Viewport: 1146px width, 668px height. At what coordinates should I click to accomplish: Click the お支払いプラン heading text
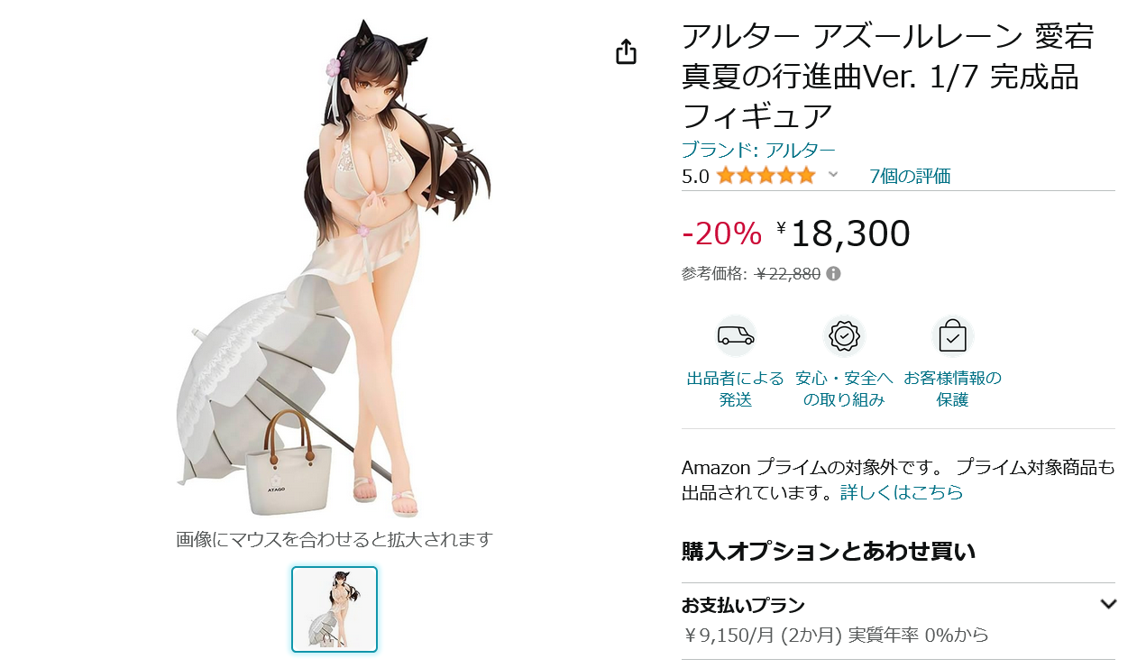pos(743,605)
